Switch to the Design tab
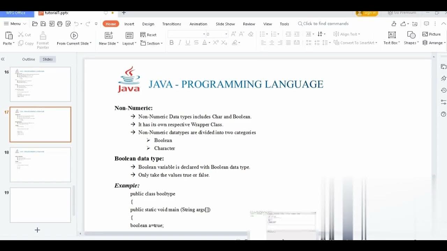Screen dimensions: 447x251 (148, 24)
